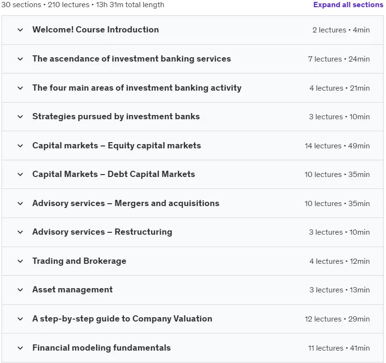Expand chevron beside The ascendance of investment banking services

(x=20, y=59)
